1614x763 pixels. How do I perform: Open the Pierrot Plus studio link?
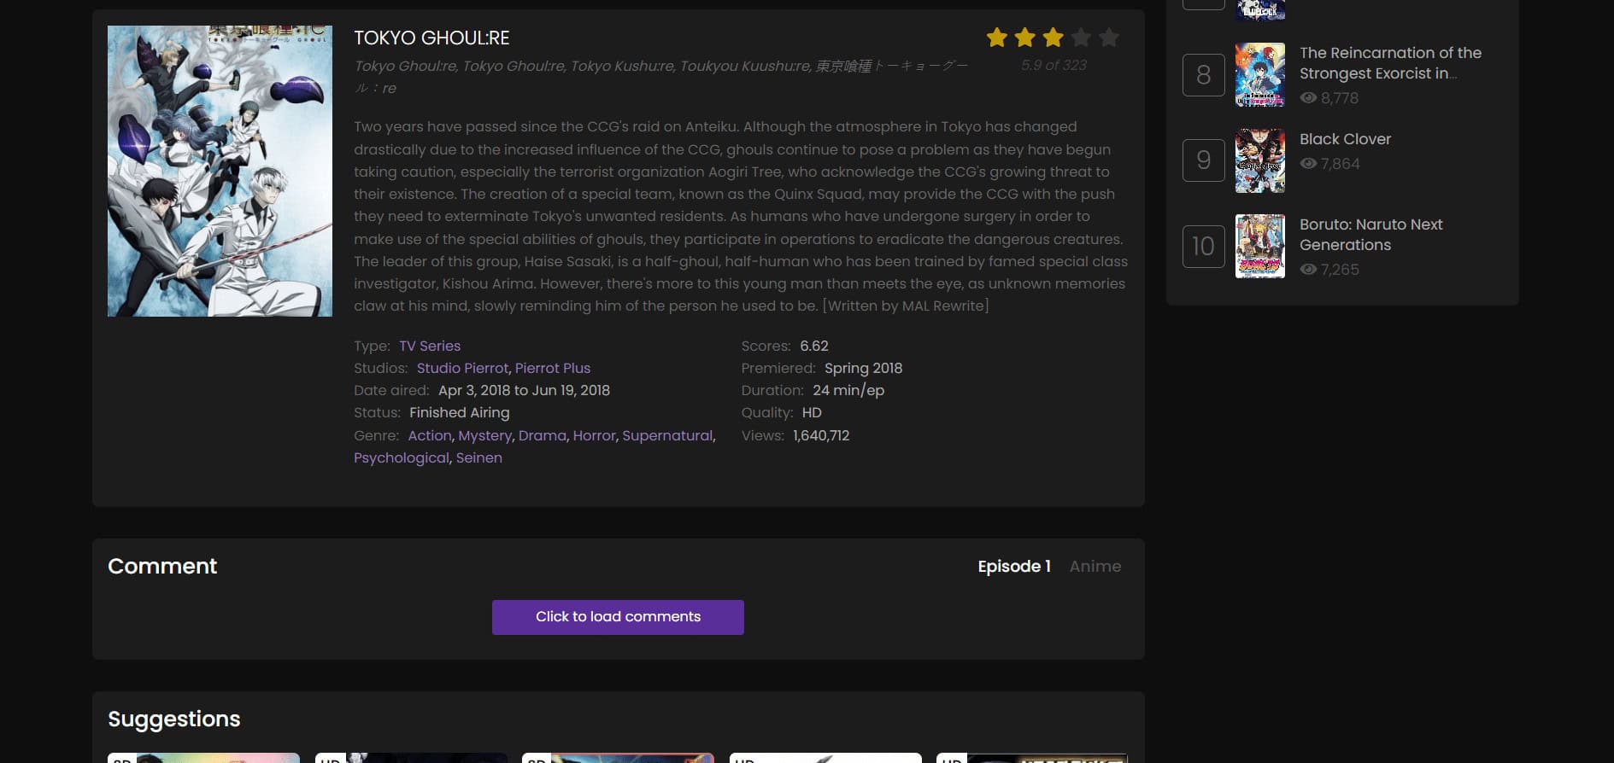(553, 368)
